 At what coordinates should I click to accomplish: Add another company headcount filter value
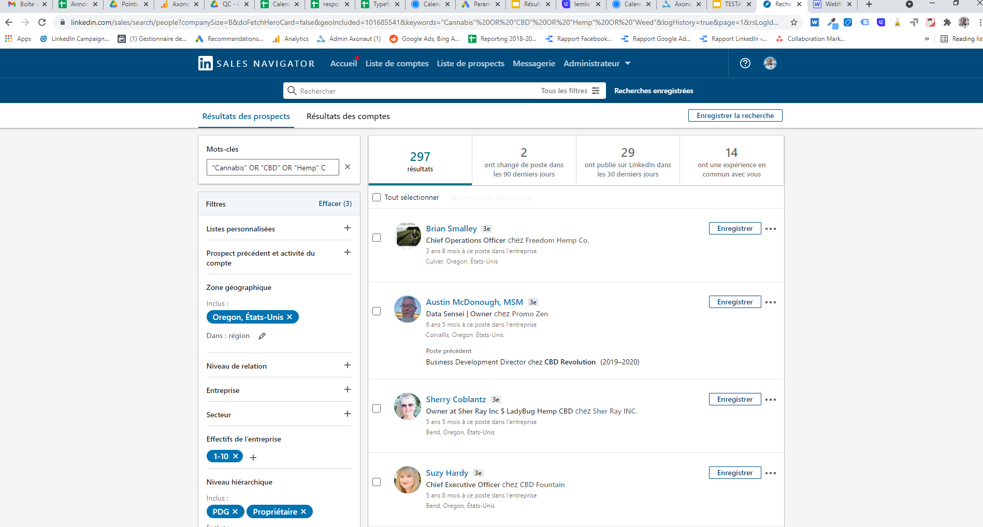tap(253, 458)
